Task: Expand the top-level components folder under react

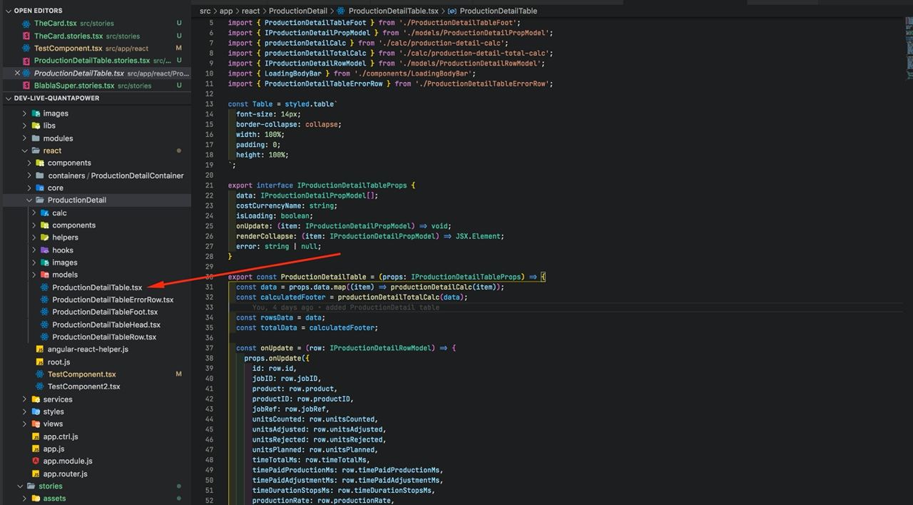Action: pyautogui.click(x=29, y=163)
